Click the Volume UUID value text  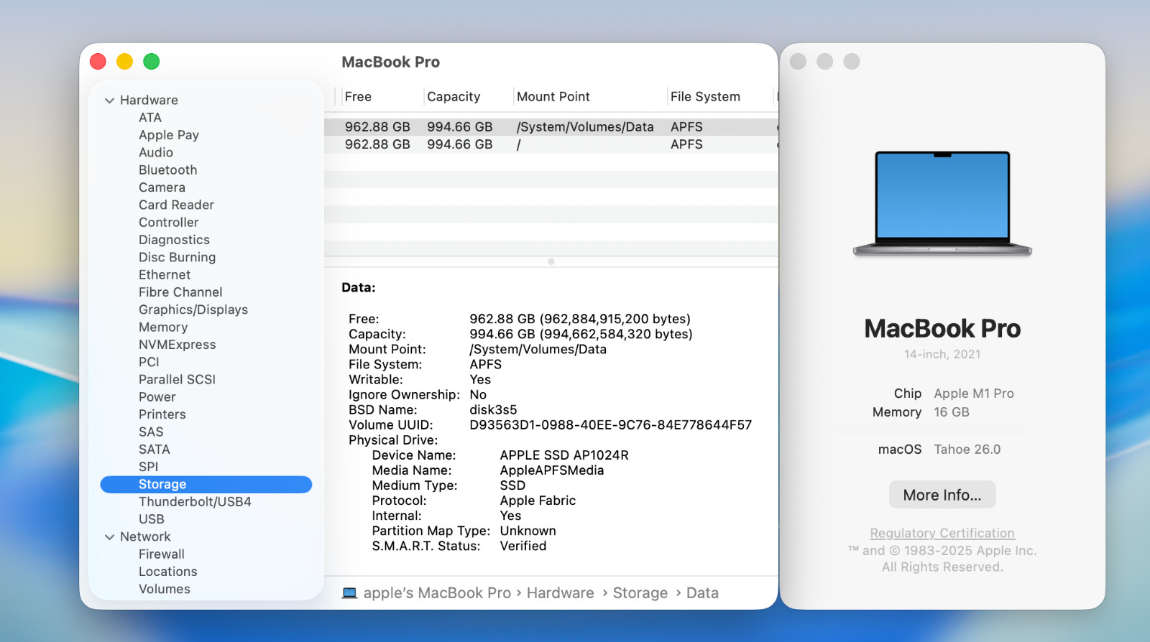coord(611,425)
